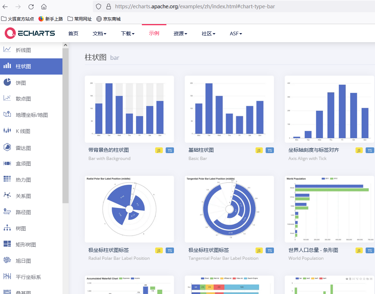Click JS badge for 基础柱状图

[259, 150]
